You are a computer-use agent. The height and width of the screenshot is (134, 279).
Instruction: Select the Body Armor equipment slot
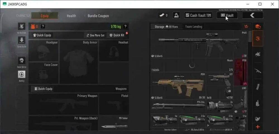pyautogui.click(x=79, y=62)
